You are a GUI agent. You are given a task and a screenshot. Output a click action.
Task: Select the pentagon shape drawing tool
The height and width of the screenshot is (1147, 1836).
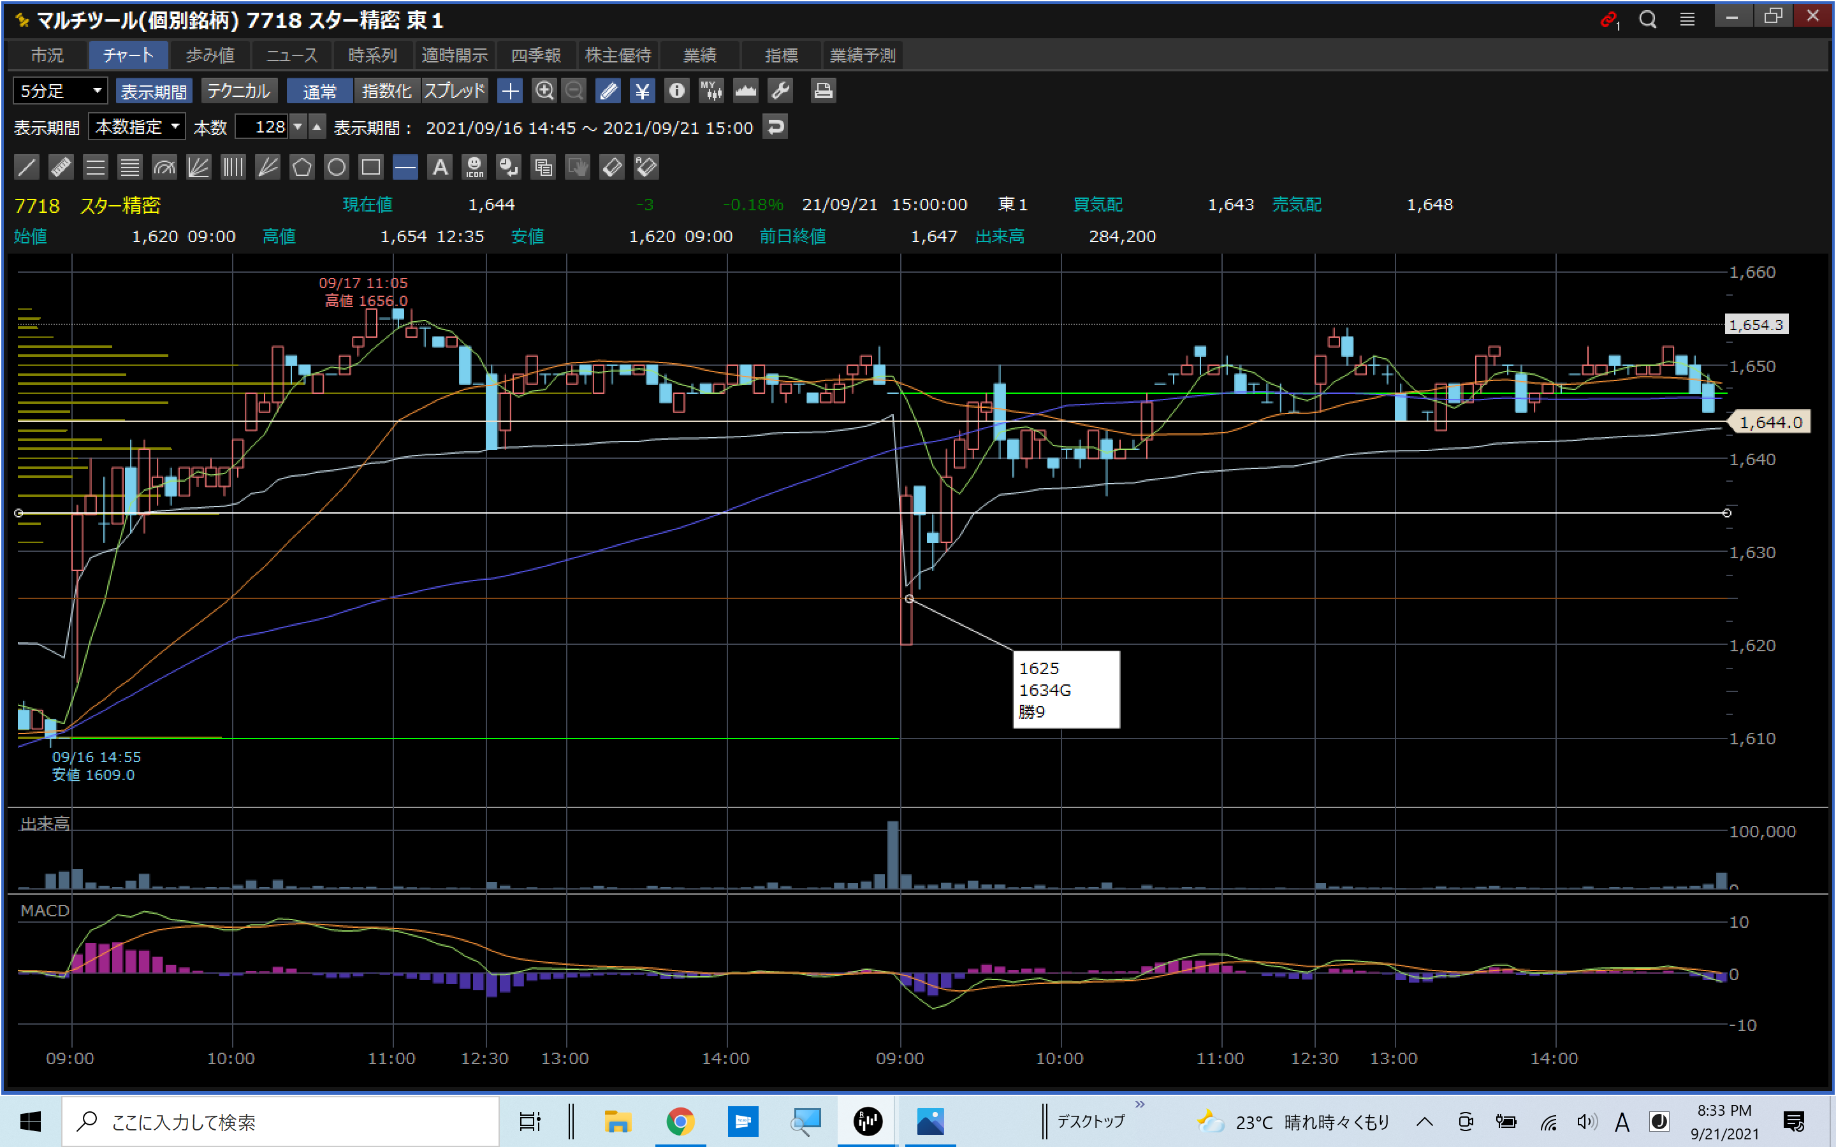[x=302, y=167]
